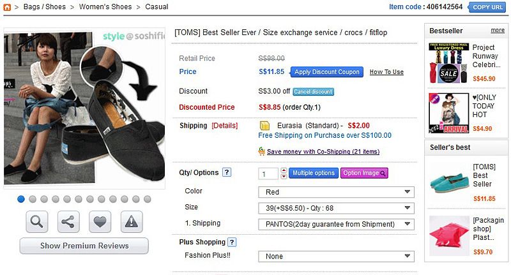Open Plus Shopping help question mark icon
Viewport: 511px width, 275px height.
[x=232, y=242]
